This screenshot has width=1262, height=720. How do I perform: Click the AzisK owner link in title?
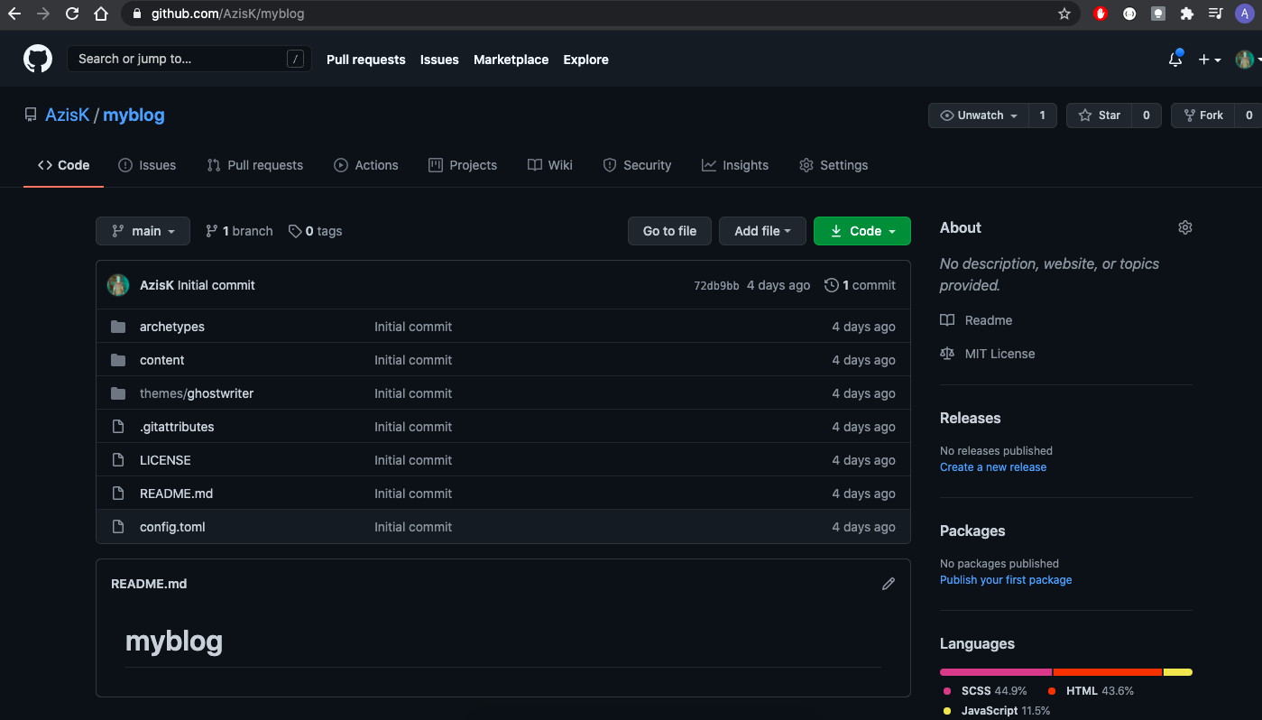[x=68, y=115]
